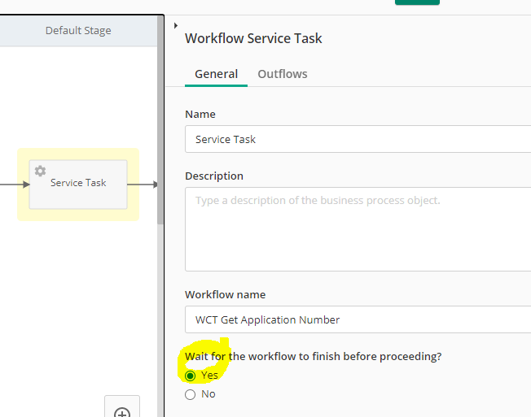Edit the Name input field
Screen dimensions: 531x417
click(358, 139)
